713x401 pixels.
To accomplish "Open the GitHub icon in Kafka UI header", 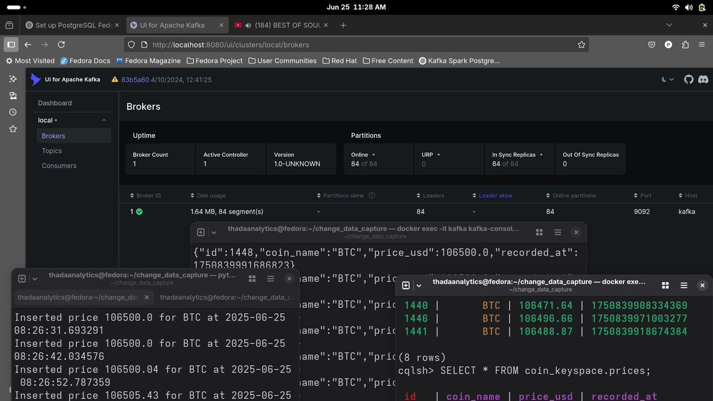I will [689, 79].
